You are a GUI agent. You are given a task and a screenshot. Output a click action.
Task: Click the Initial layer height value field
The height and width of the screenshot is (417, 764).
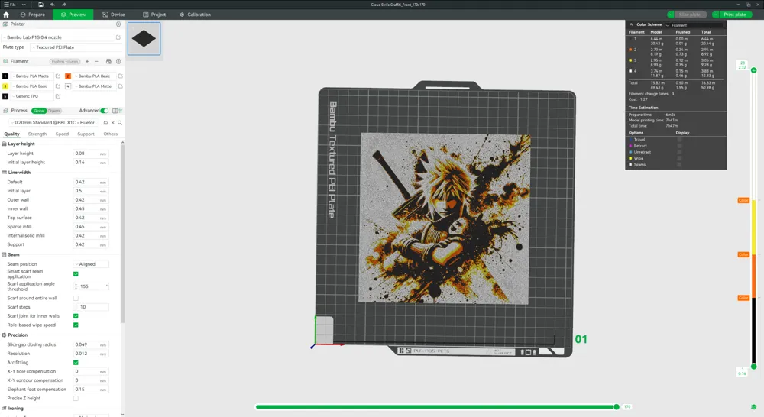click(x=91, y=162)
